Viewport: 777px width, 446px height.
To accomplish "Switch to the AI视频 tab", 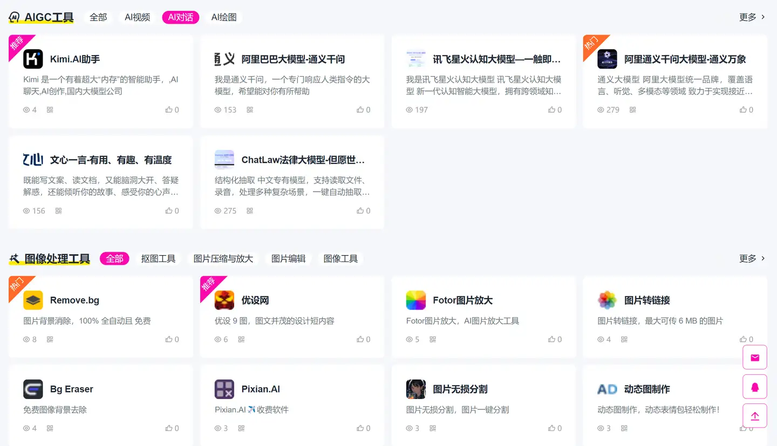I will click(138, 17).
